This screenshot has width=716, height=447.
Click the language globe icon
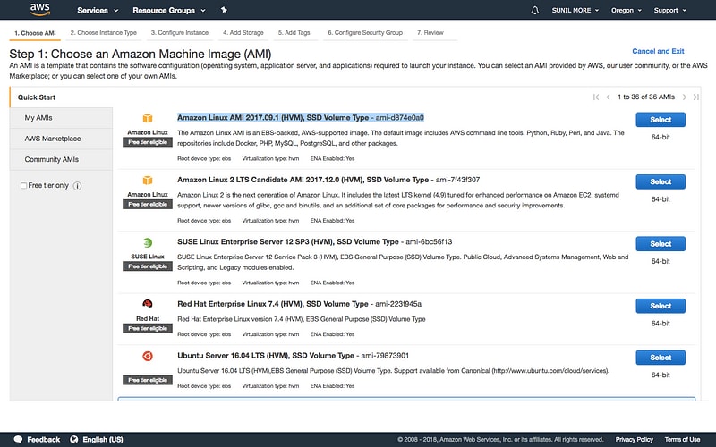pyautogui.click(x=74, y=439)
